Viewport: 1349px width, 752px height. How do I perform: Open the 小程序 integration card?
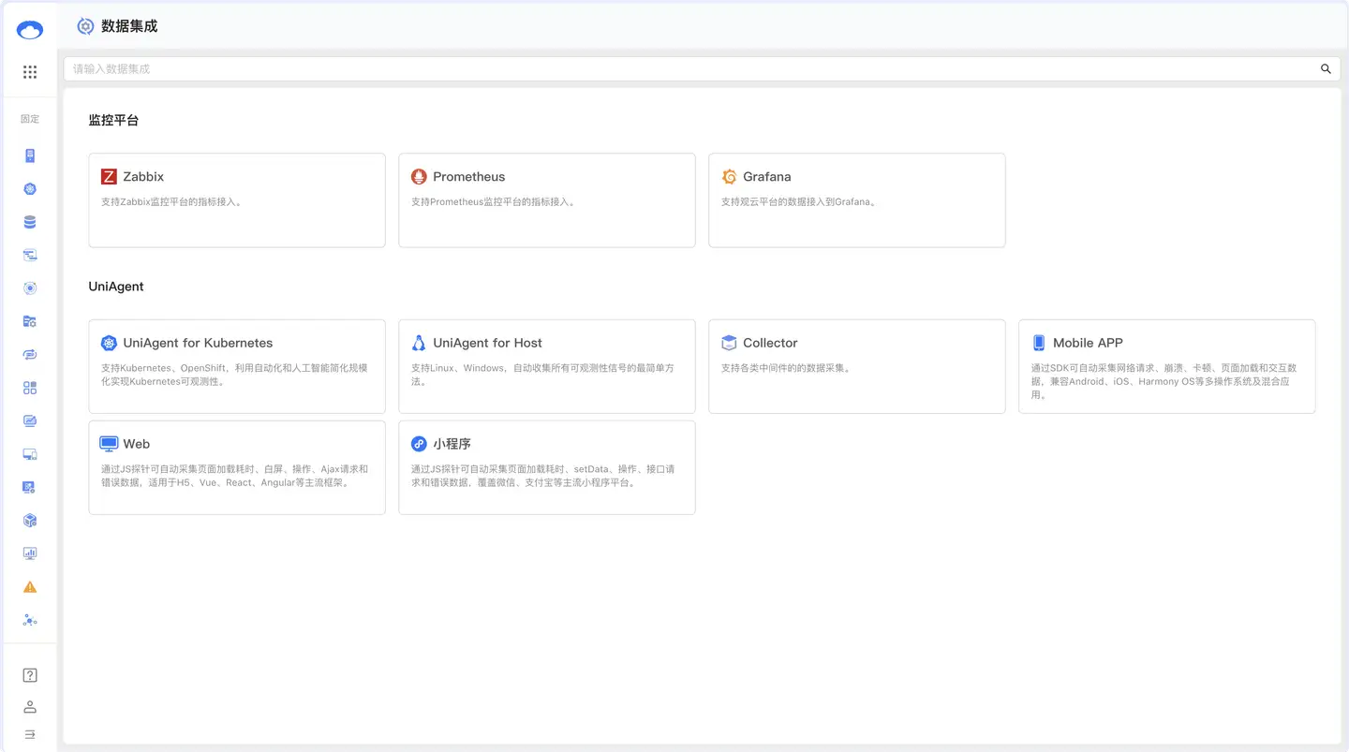[547, 467]
